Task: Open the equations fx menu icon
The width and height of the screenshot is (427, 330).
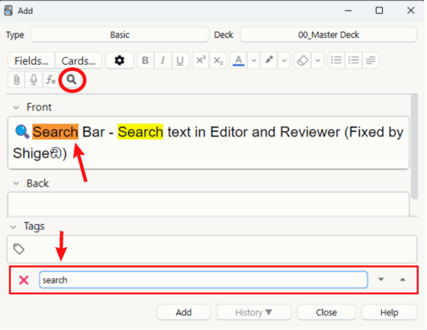Action: [50, 80]
